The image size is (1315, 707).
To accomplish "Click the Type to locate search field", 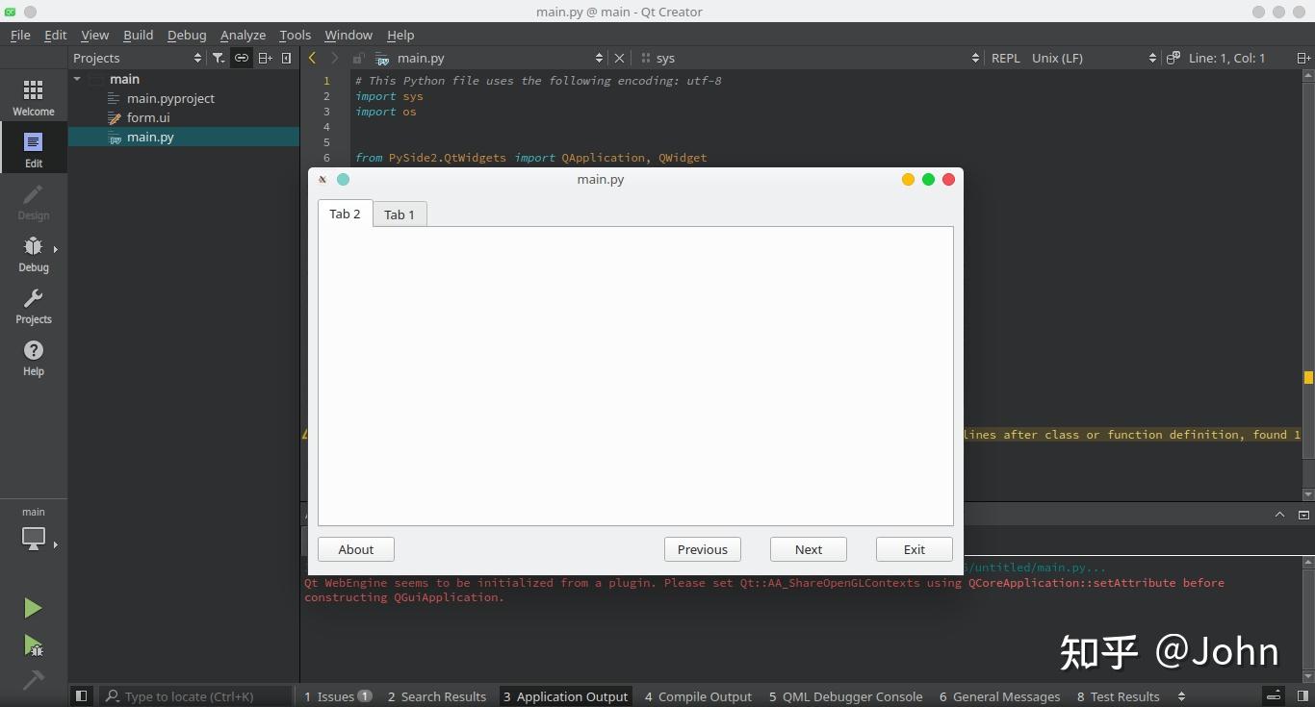I will pyautogui.click(x=193, y=695).
